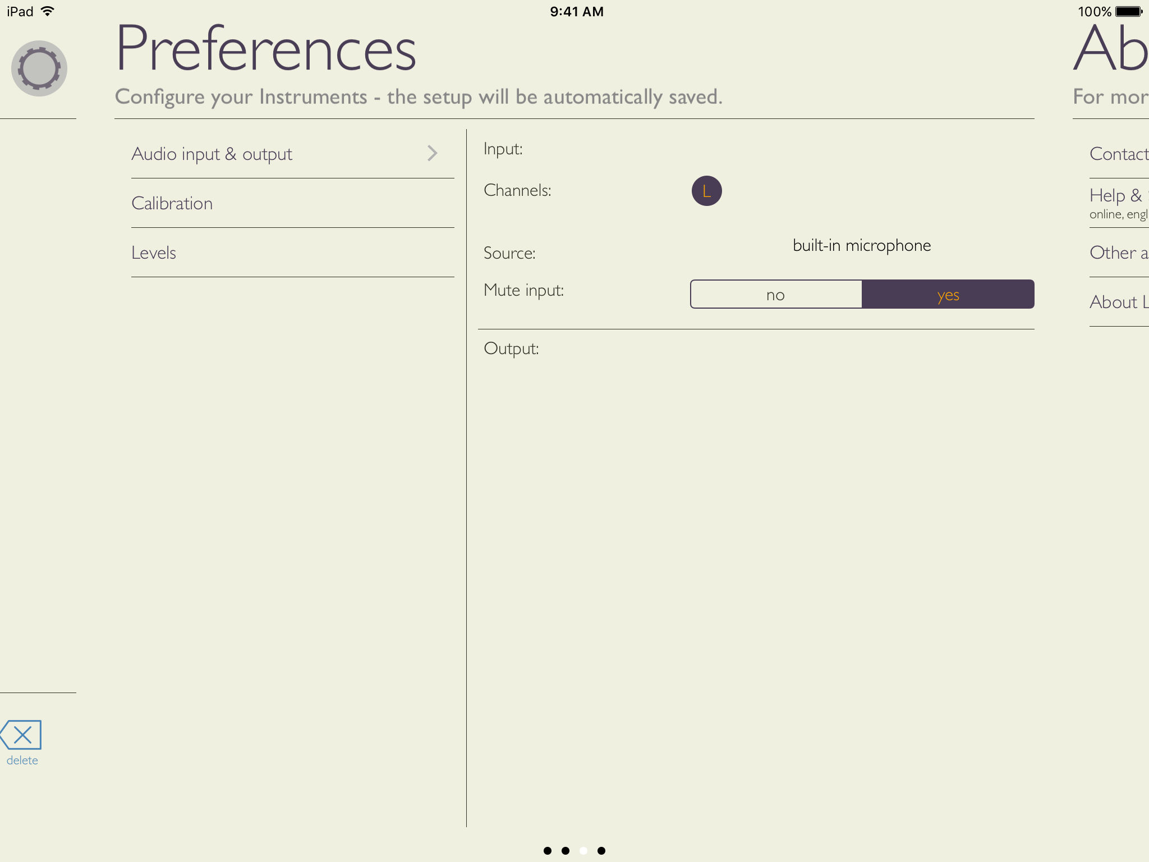Click the 'Source:' label
The image size is (1149, 862).
[509, 253]
